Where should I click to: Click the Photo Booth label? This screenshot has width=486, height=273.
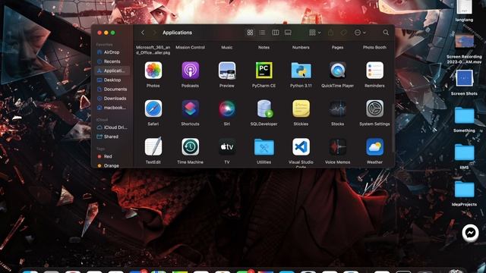click(x=374, y=47)
